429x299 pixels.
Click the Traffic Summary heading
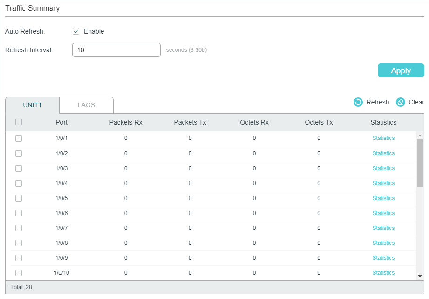[32, 8]
